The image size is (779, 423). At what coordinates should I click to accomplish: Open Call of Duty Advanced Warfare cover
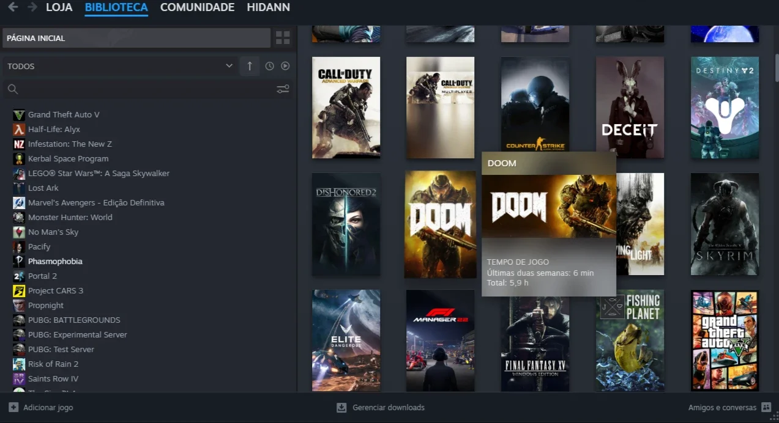(346, 108)
